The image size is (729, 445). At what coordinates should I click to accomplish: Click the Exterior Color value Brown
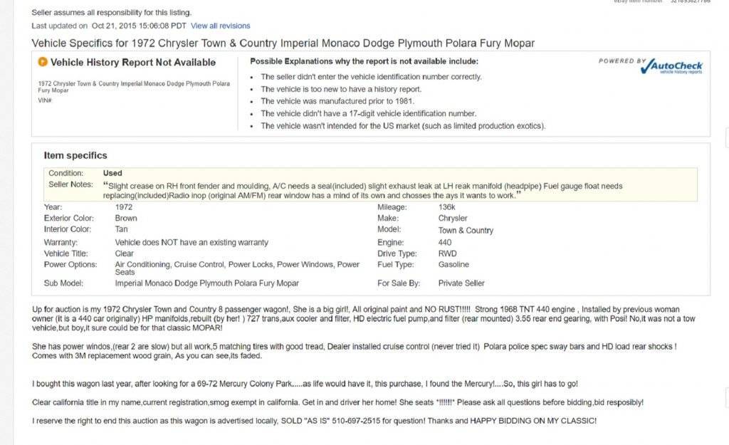(126, 218)
